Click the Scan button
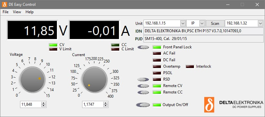Image resolution: width=265 pixels, height=117 pixels. pyautogui.click(x=215, y=24)
